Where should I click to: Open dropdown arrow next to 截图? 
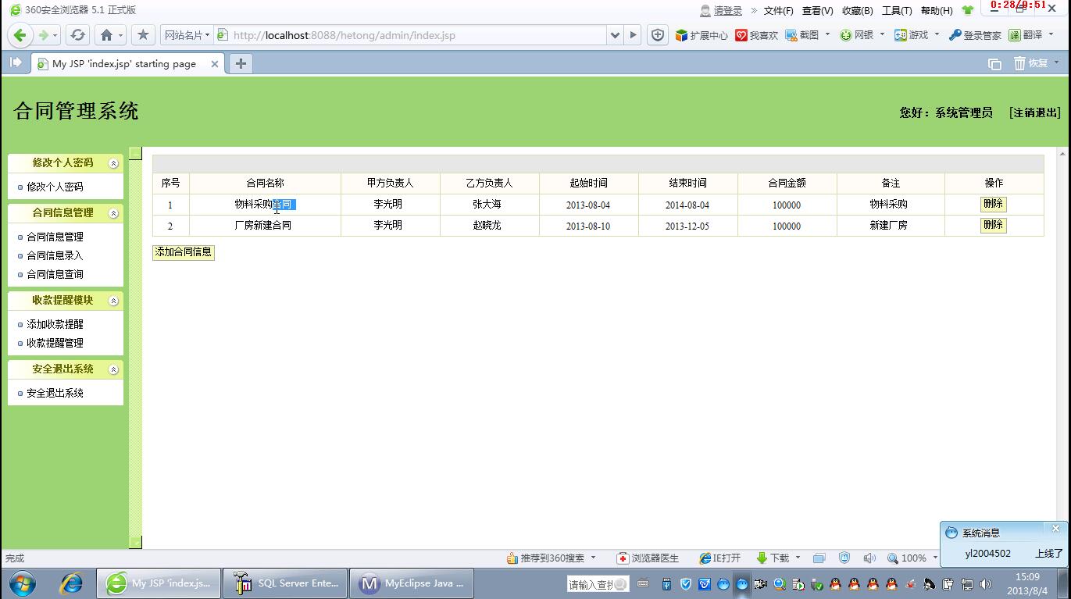coord(827,34)
